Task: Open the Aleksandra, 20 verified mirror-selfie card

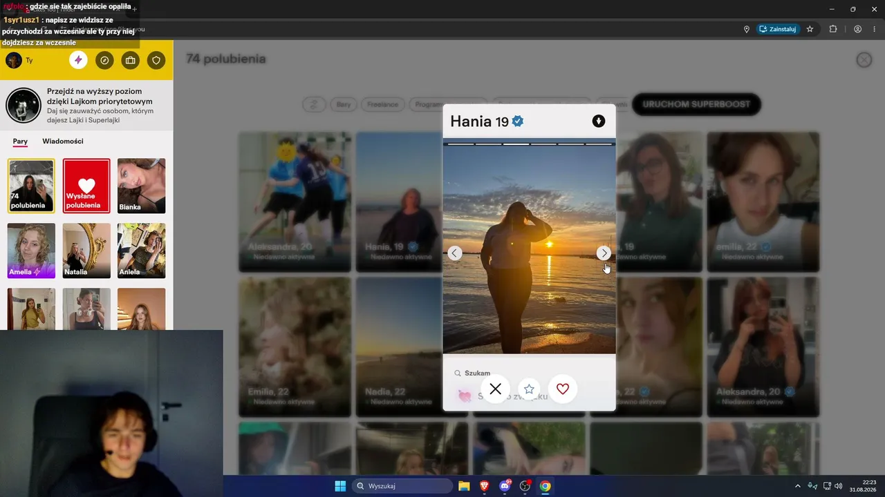Action: (x=763, y=347)
